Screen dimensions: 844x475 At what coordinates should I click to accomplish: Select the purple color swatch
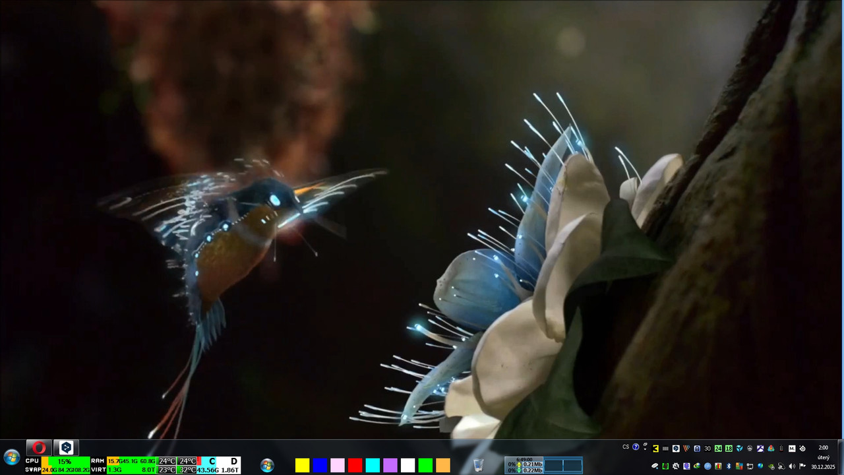point(390,465)
